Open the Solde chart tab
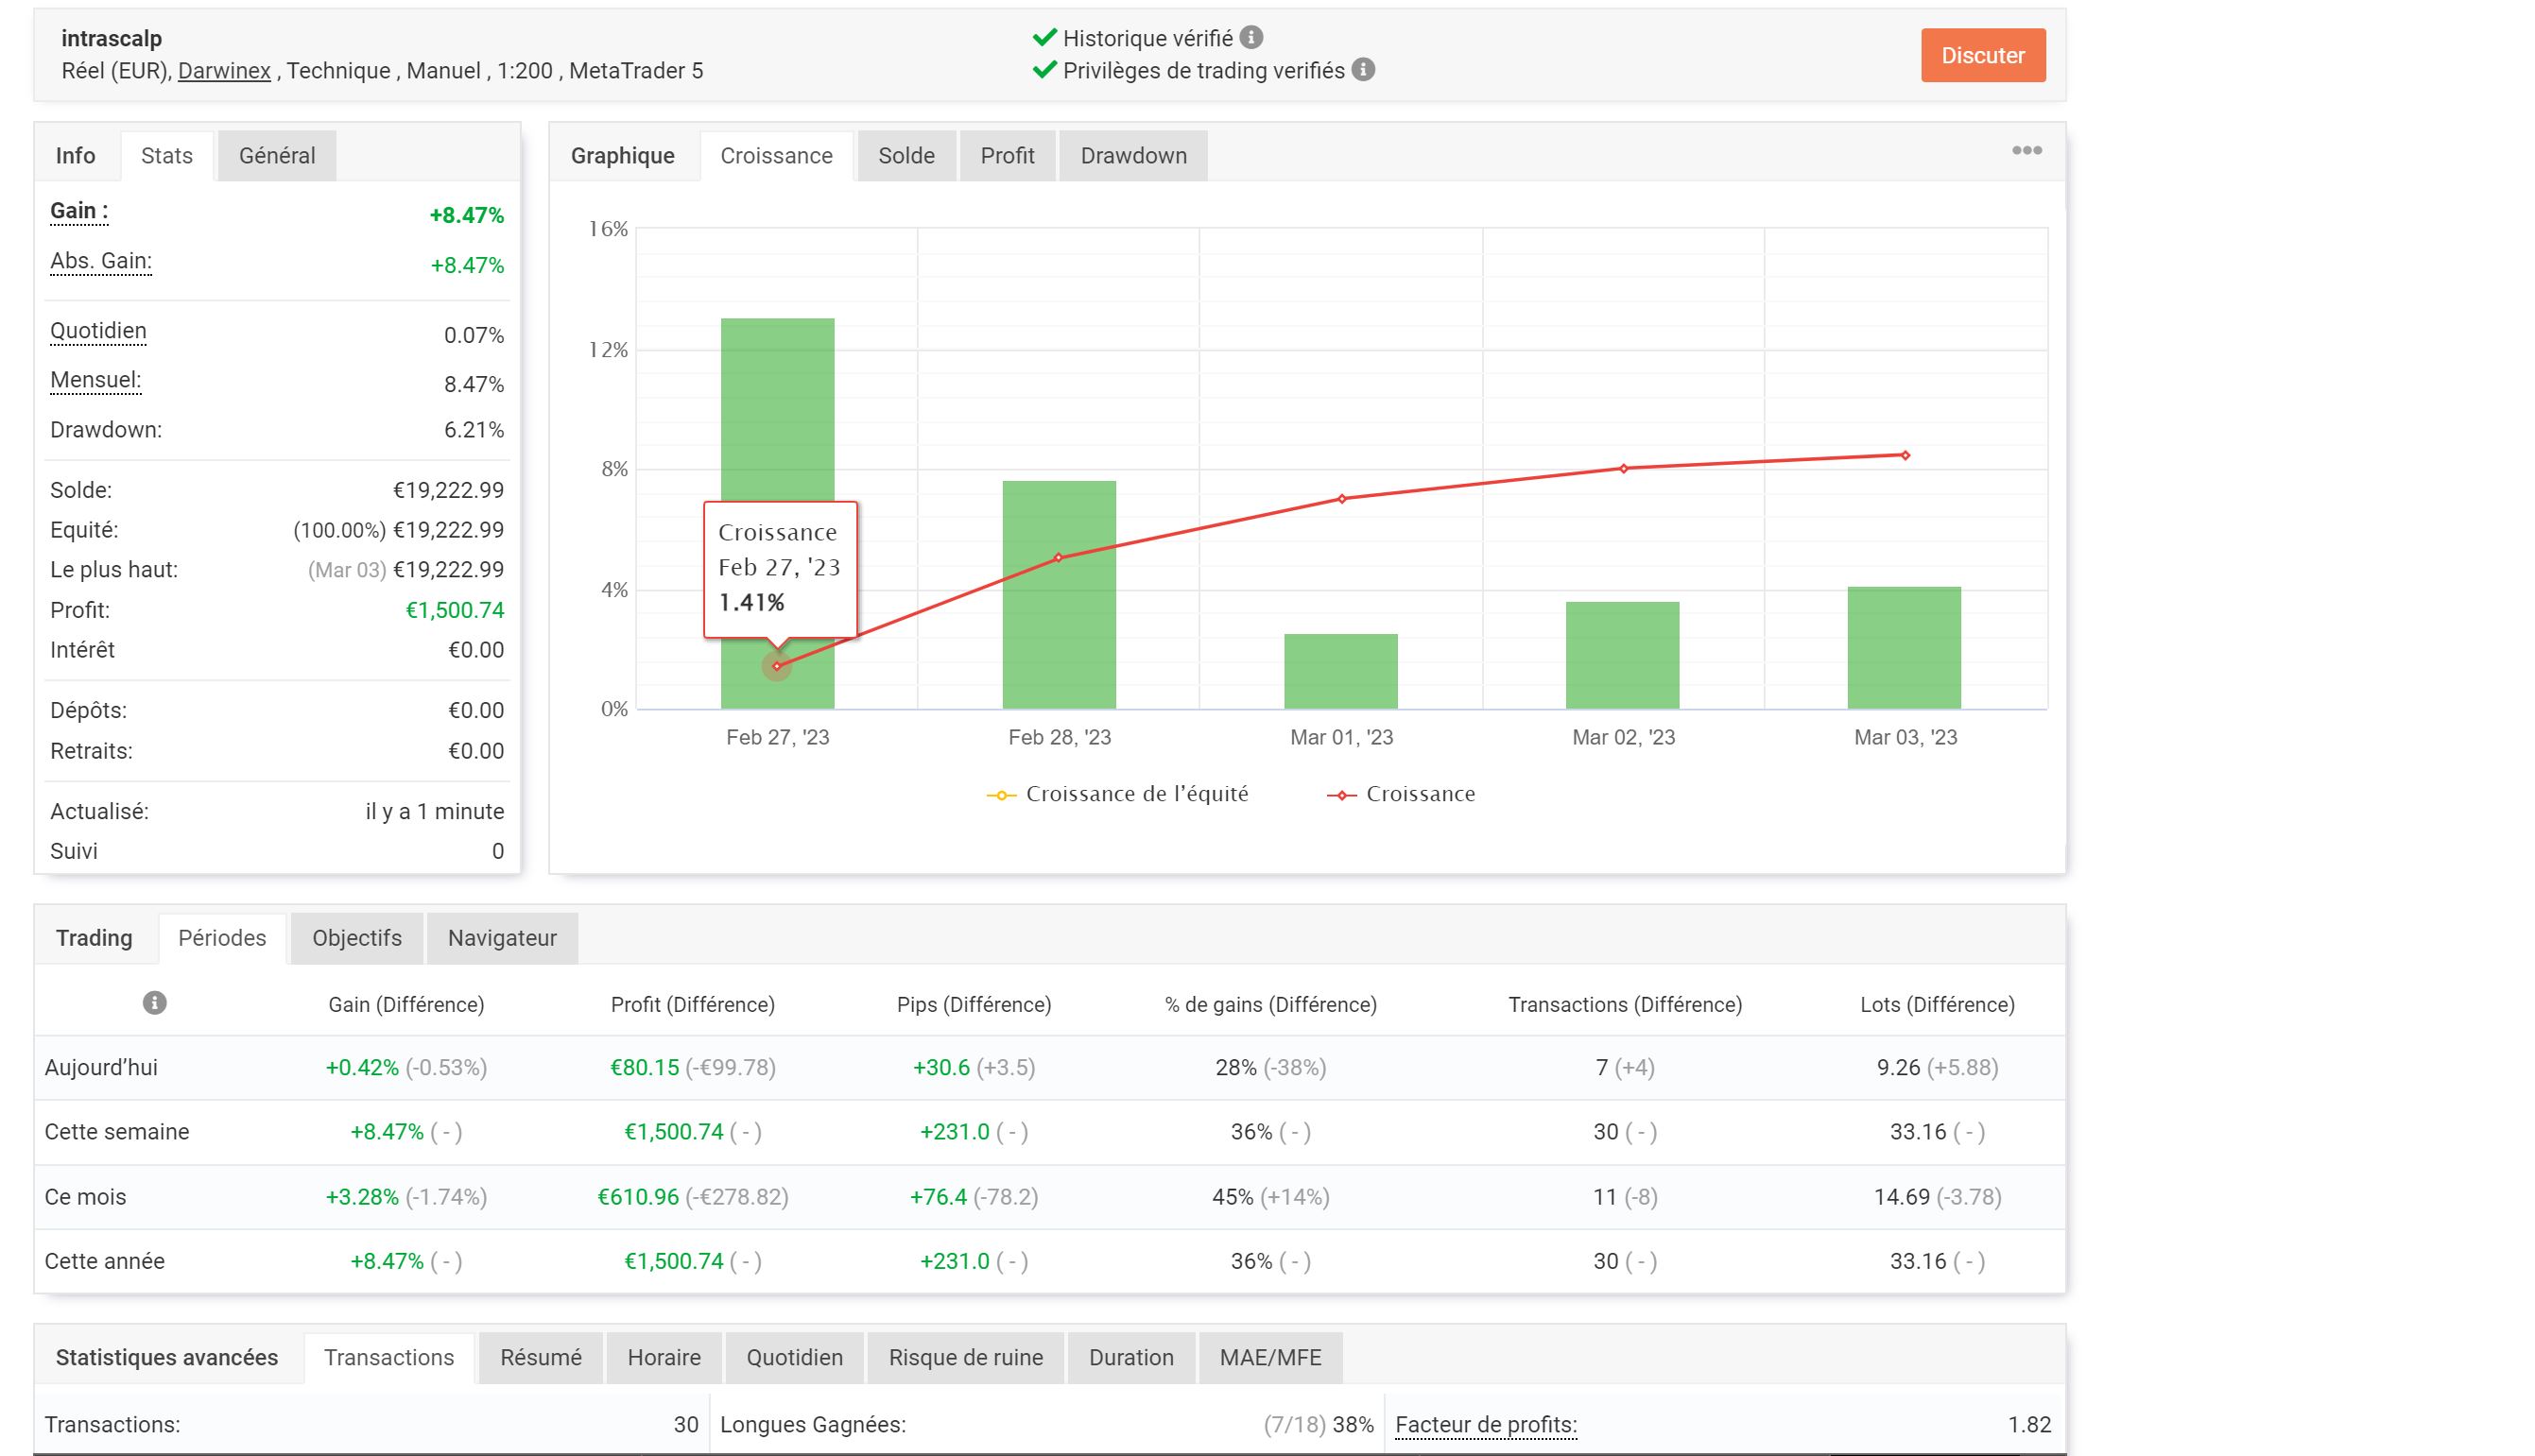The width and height of the screenshot is (2535, 1456). pyautogui.click(x=905, y=156)
